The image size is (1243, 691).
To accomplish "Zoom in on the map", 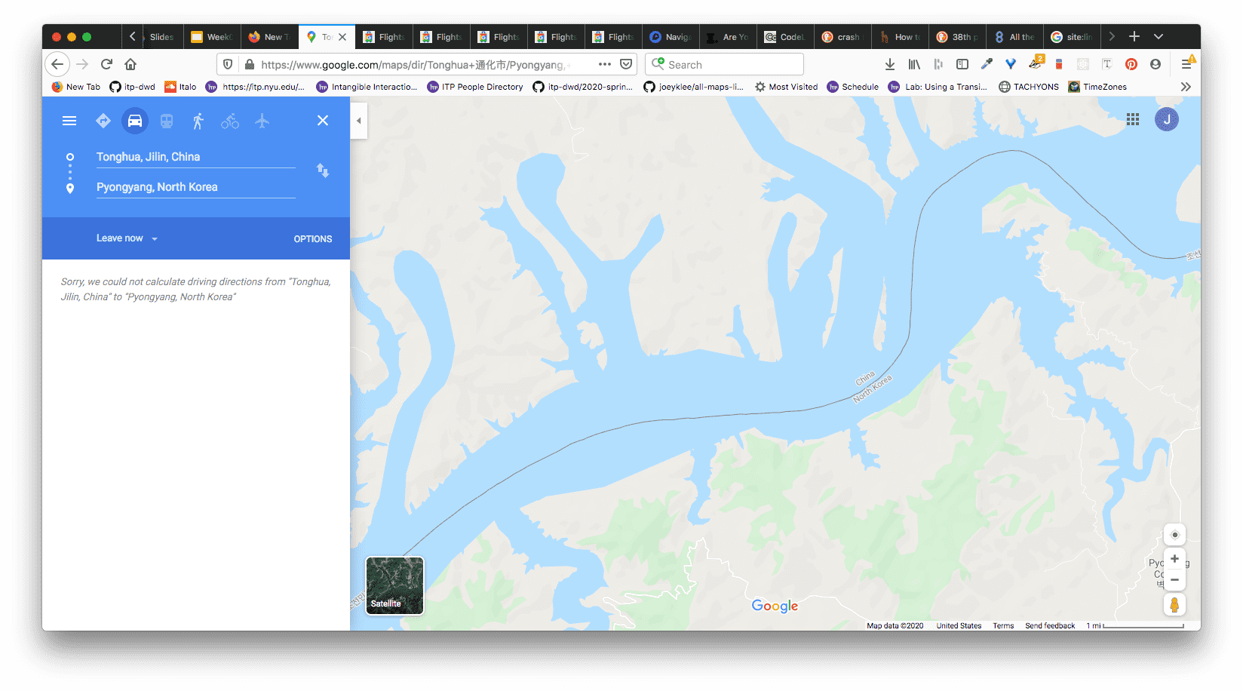I will [1174, 559].
